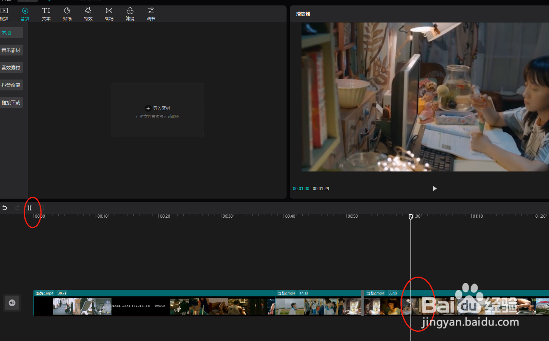Click the 00:50 mark on the ruler
Viewport: 549px width, 341px height.
pyautogui.click(x=353, y=216)
